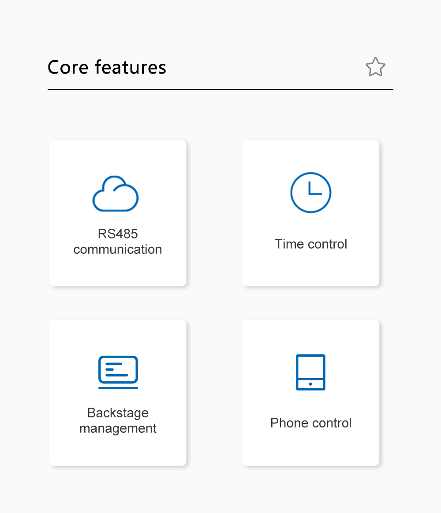Click the Core features heading
Screen dimensions: 441x513
pyautogui.click(x=107, y=67)
